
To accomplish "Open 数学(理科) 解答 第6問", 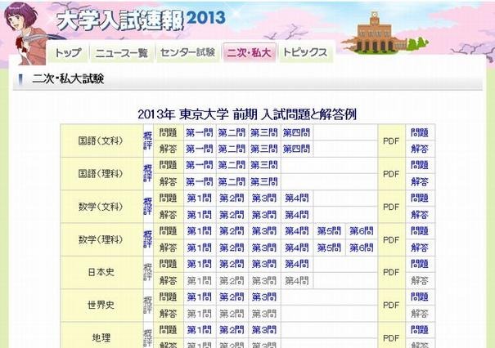I will tap(362, 248).
